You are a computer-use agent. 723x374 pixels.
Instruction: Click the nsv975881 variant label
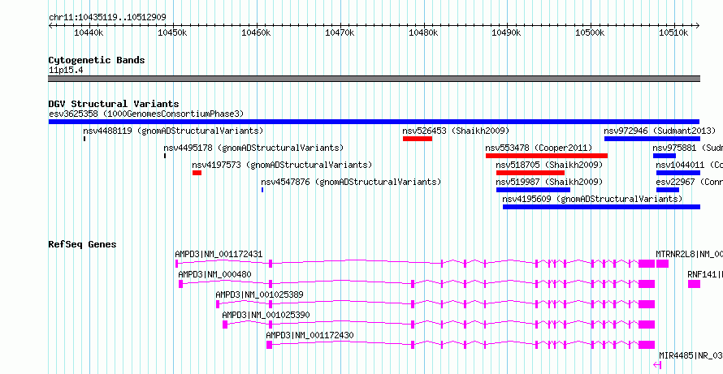(x=687, y=148)
